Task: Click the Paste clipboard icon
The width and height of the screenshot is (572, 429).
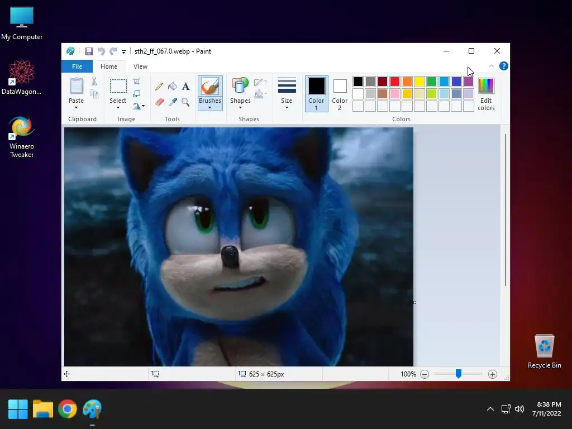Action: 76,87
